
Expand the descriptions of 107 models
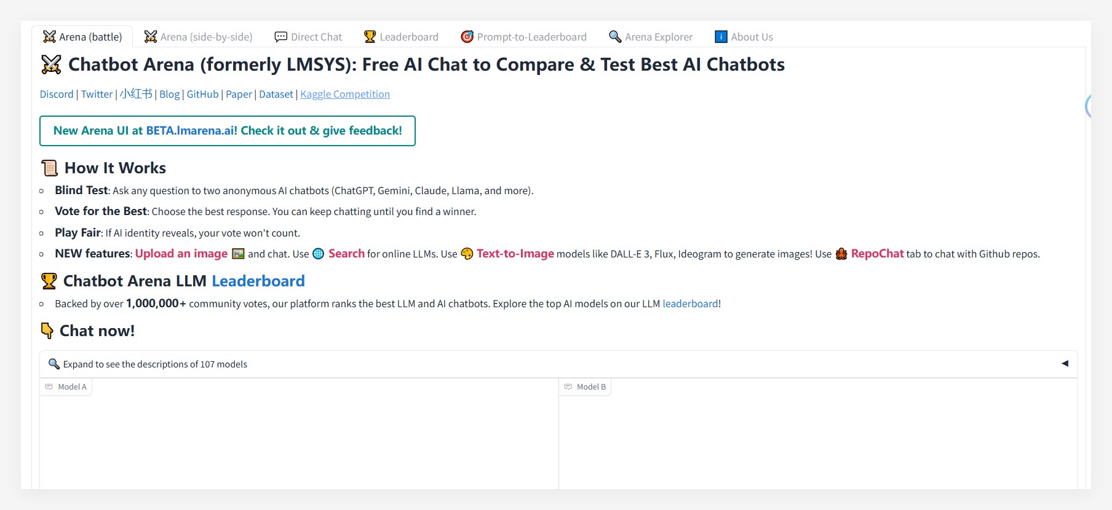pyautogui.click(x=155, y=364)
